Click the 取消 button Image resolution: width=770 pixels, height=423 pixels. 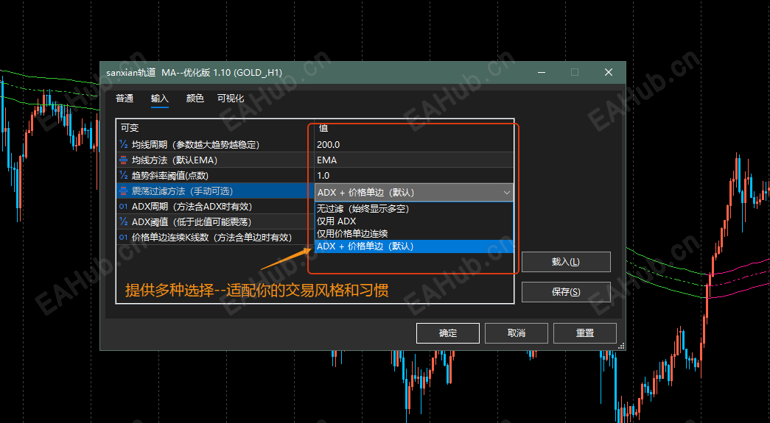coord(516,333)
